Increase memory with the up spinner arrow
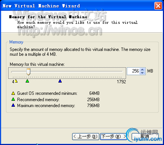 click(x=142, y=70)
